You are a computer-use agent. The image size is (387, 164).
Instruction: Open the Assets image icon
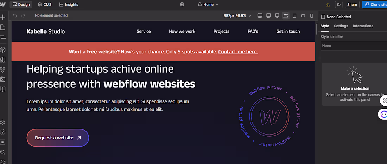pos(2,79)
